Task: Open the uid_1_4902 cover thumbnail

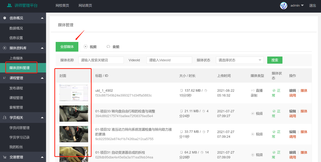Action: [74, 93]
